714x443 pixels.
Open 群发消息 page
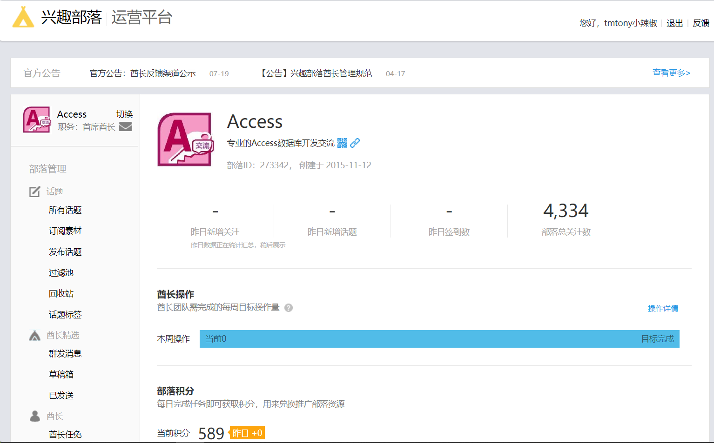pyautogui.click(x=65, y=354)
